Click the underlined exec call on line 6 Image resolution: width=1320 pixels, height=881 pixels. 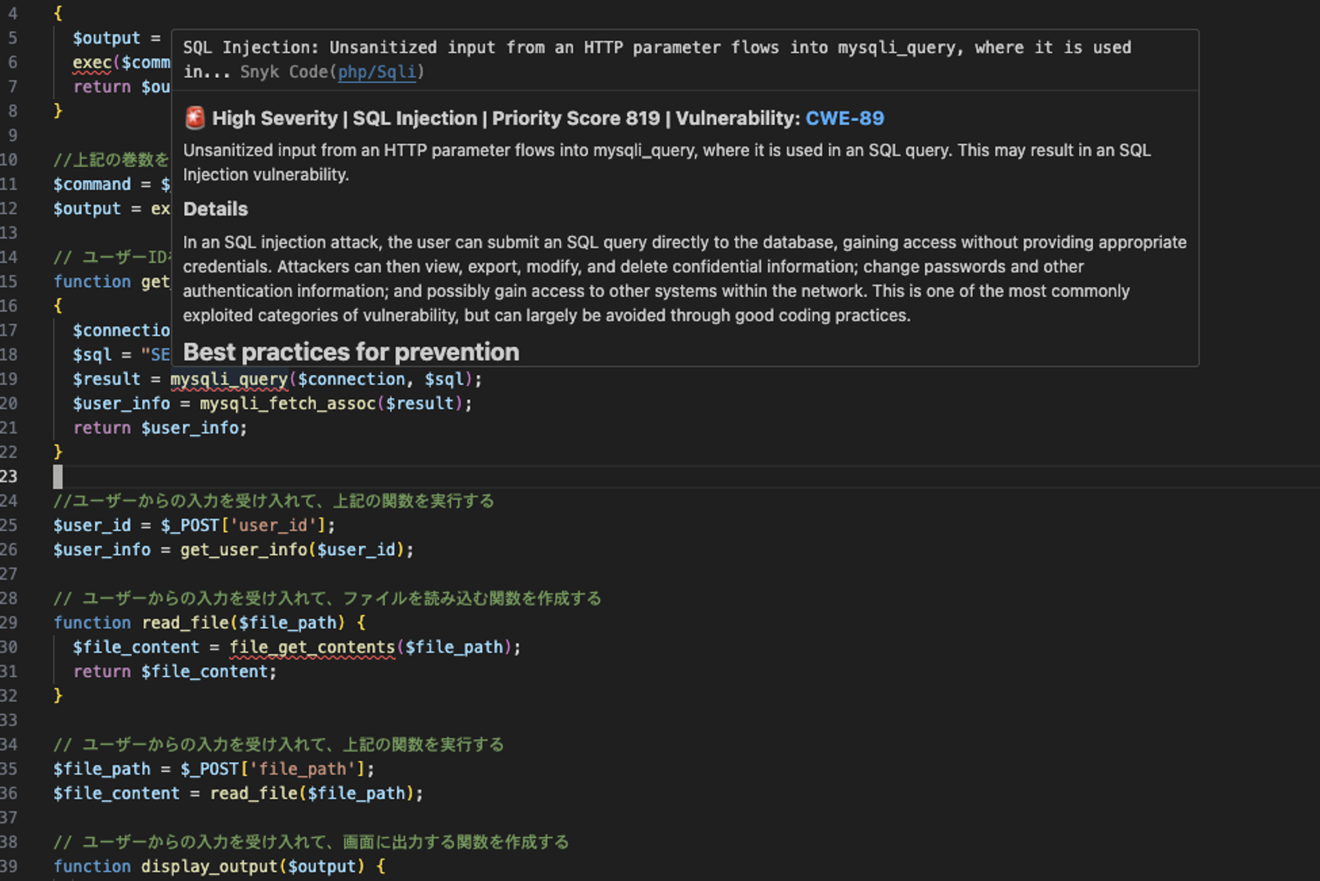[x=92, y=63]
